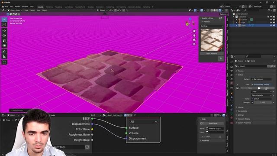The width and height of the screenshot is (277, 156).
Task: Open the folder icon in Environment Texture row
Action: (259, 88)
